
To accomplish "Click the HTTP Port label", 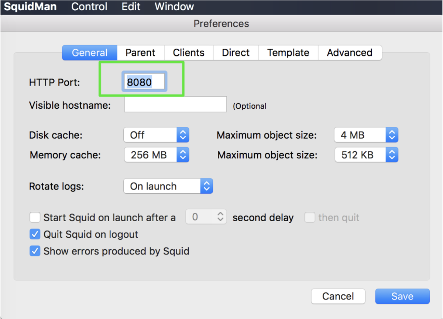I will [55, 82].
